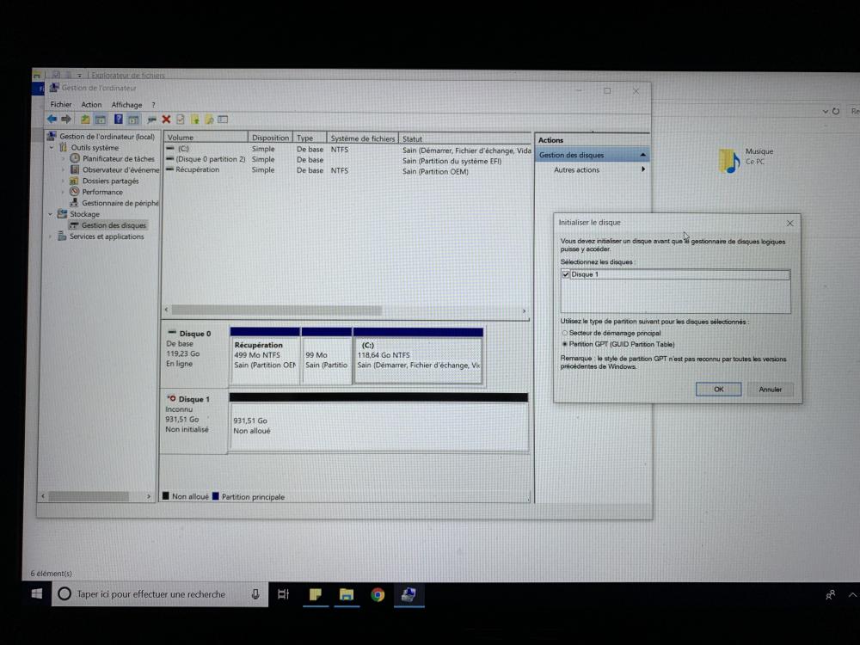
Task: Click the blue Back arrow in toolbar
Action: pyautogui.click(x=52, y=119)
